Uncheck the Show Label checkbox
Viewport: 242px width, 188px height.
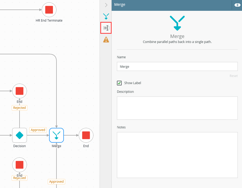[x=119, y=83]
